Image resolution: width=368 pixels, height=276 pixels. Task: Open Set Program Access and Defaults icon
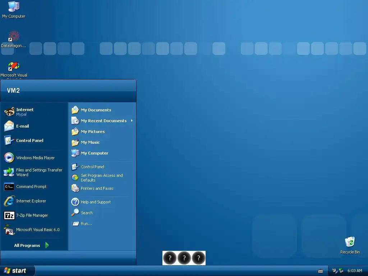click(x=75, y=178)
